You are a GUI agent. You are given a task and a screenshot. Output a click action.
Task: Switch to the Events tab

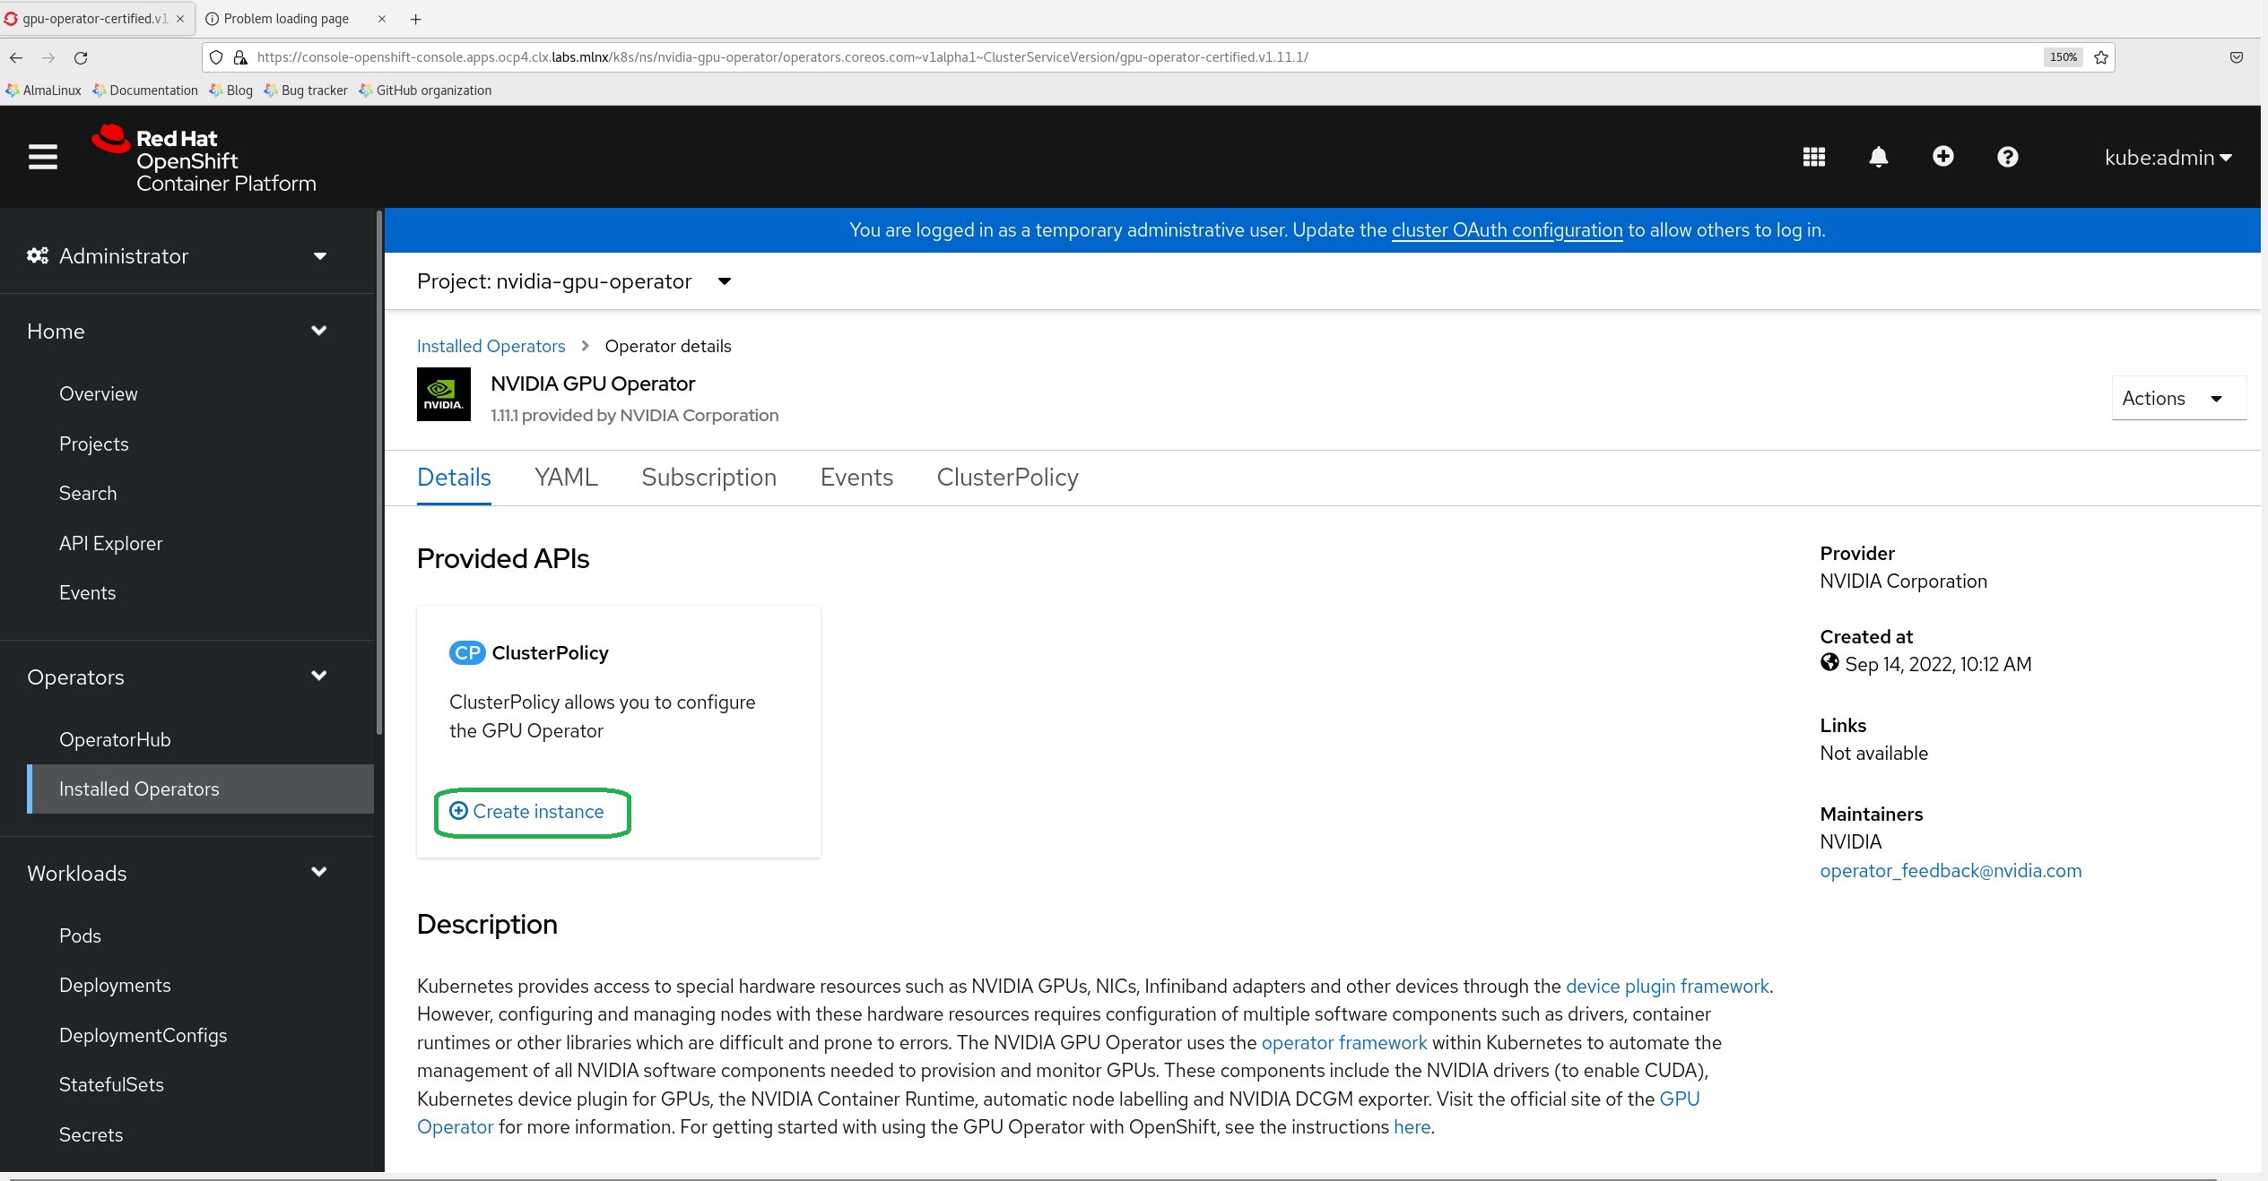856,478
